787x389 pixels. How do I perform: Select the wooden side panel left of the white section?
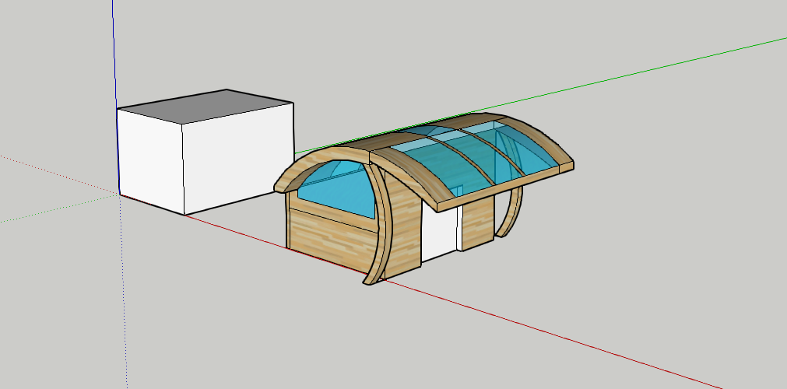[404, 226]
